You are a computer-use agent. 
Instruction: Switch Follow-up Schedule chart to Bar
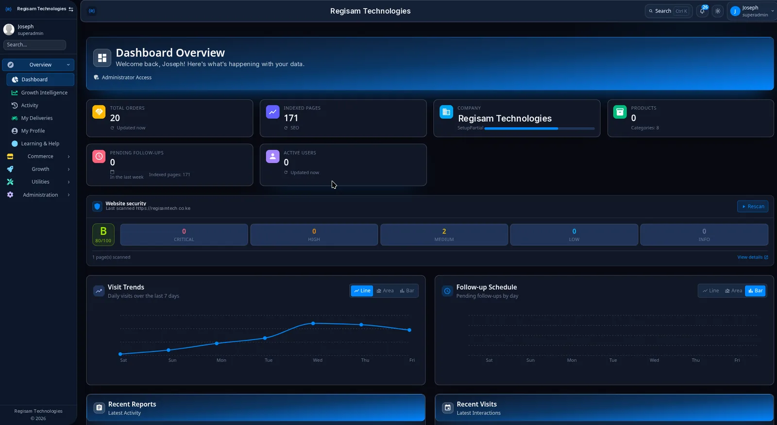click(x=755, y=291)
